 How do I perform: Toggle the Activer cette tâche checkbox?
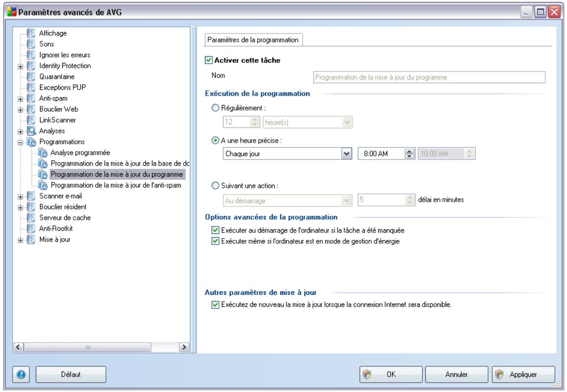(209, 60)
